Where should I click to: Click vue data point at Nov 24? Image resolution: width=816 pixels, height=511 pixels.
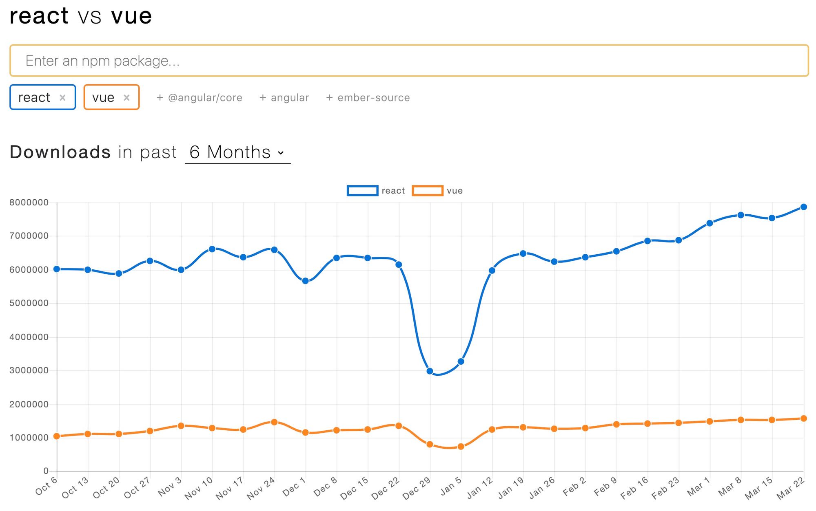(x=275, y=422)
